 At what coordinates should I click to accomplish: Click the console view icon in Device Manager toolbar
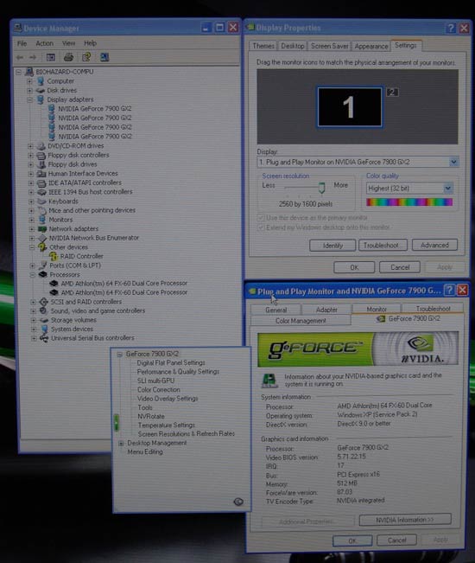[x=51, y=57]
